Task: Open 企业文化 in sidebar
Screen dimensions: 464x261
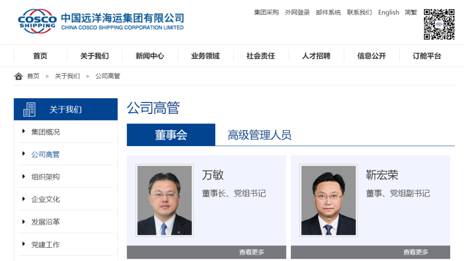Action: pyautogui.click(x=46, y=199)
